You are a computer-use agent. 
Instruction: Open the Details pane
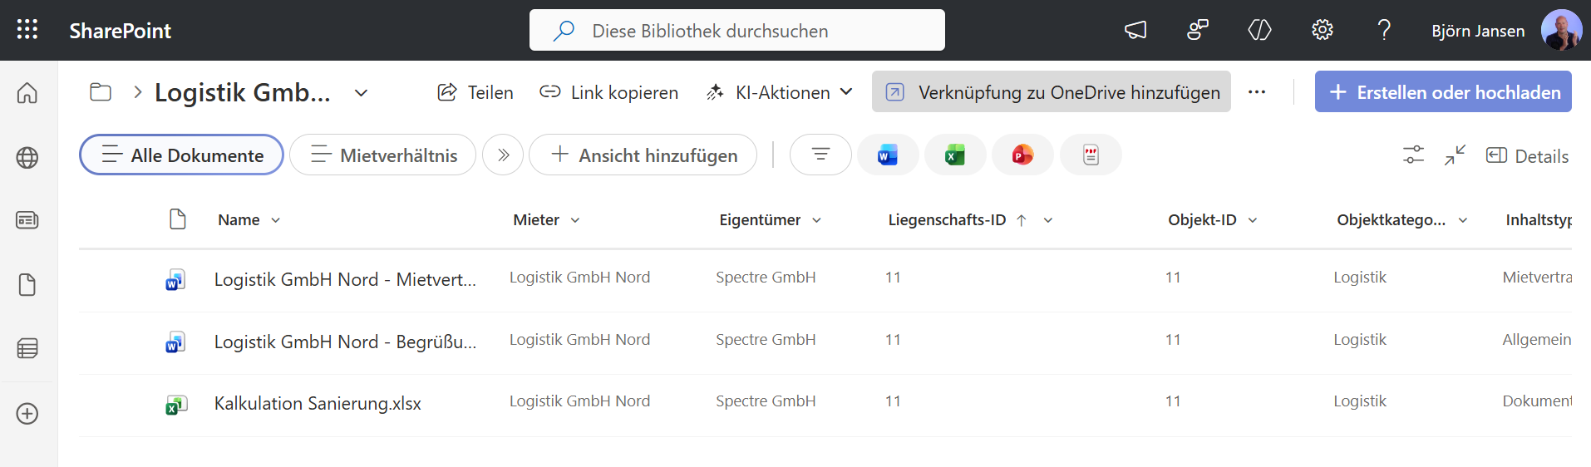tap(1527, 155)
